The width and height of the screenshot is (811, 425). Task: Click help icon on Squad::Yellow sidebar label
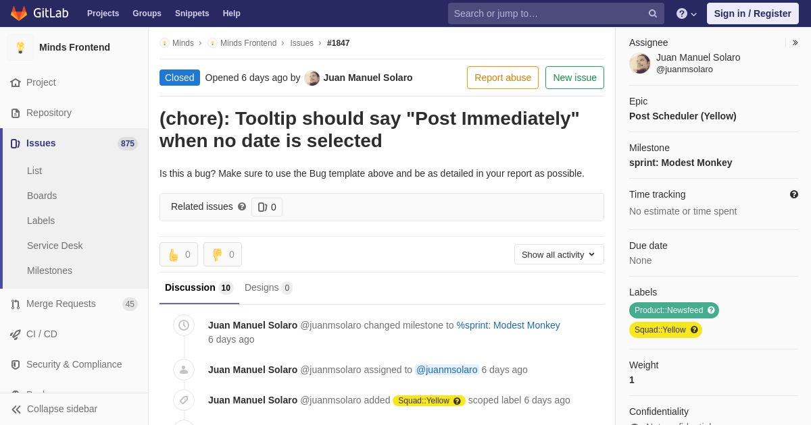pos(694,330)
